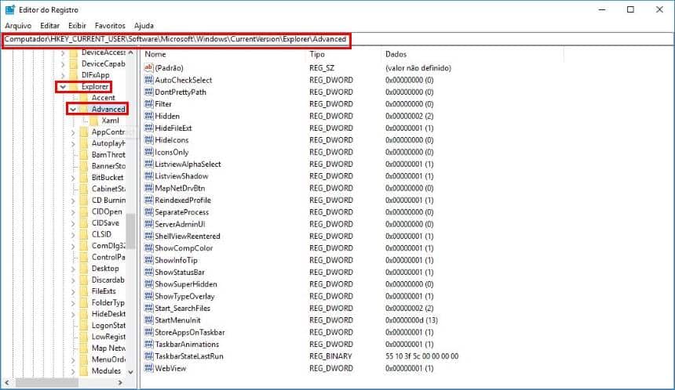The height and width of the screenshot is (390, 675).
Task: Click the DIFxApp folder icon
Action: click(74, 75)
